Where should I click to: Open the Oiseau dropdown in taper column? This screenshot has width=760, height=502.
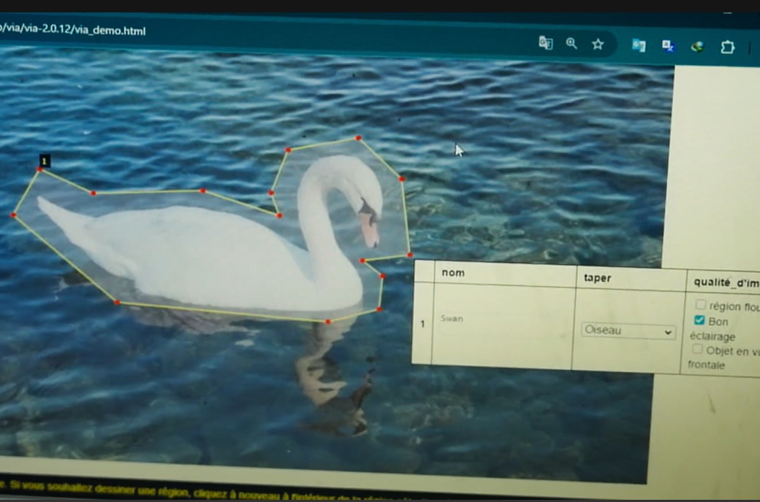[628, 331]
